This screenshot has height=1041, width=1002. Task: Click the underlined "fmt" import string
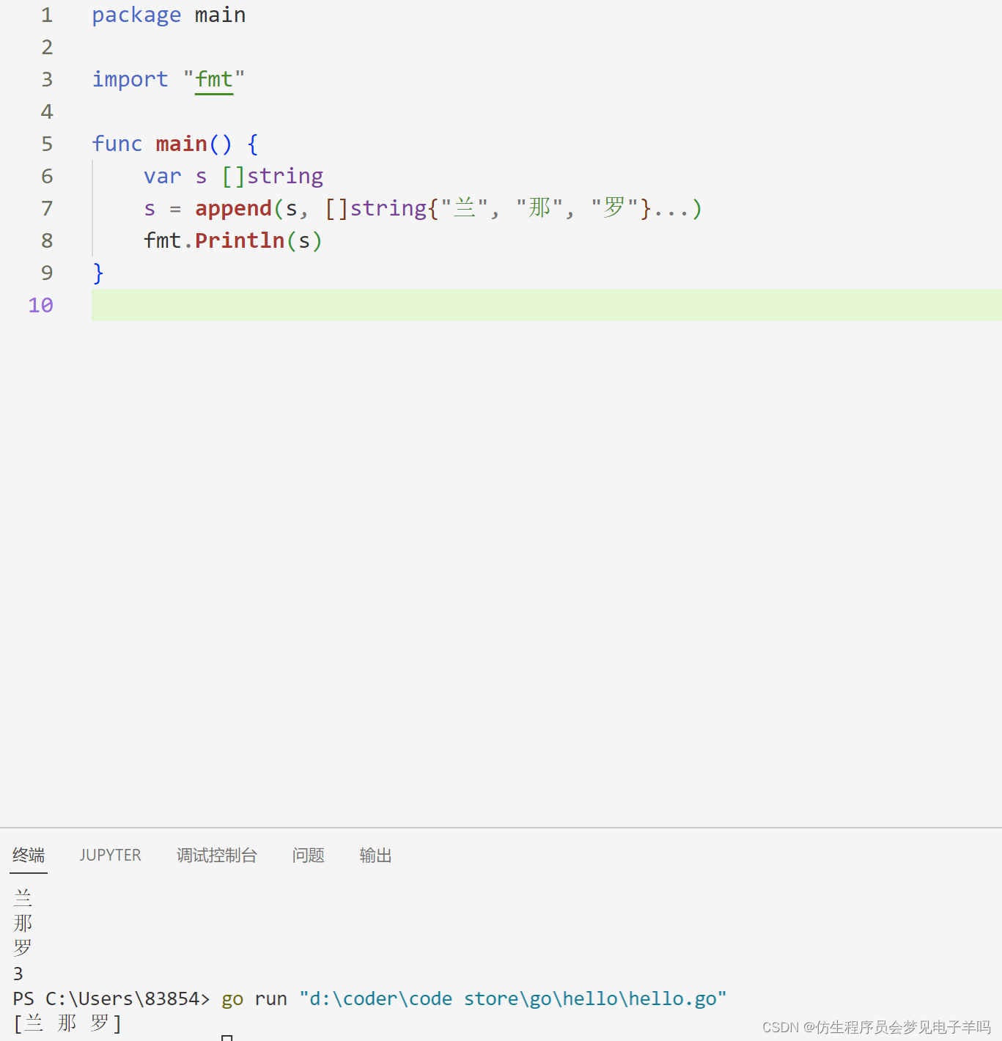pyautogui.click(x=214, y=79)
